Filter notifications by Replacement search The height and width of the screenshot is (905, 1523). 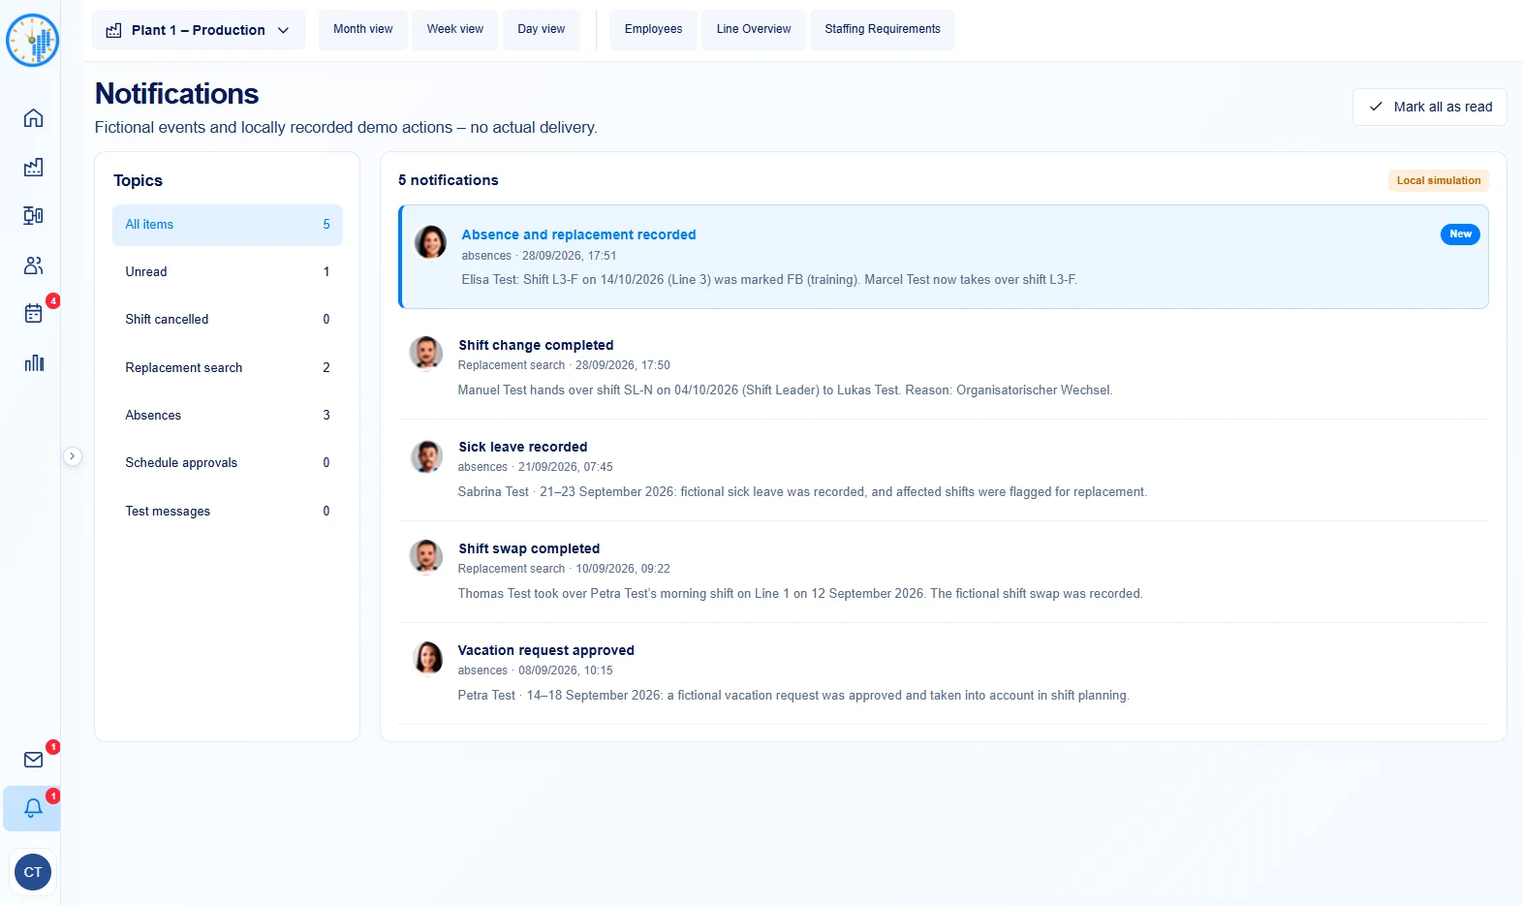[228, 368]
